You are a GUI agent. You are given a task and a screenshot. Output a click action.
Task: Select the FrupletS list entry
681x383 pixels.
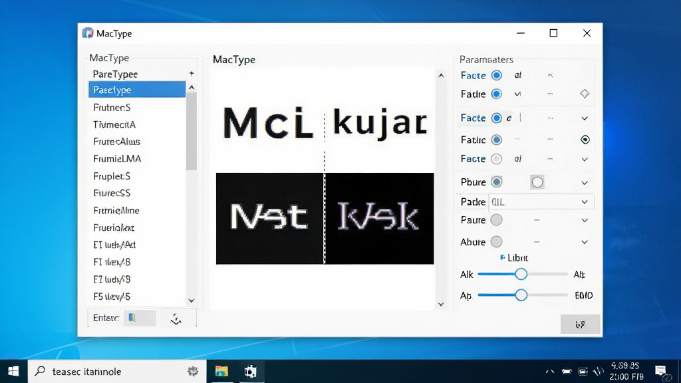pyautogui.click(x=137, y=176)
